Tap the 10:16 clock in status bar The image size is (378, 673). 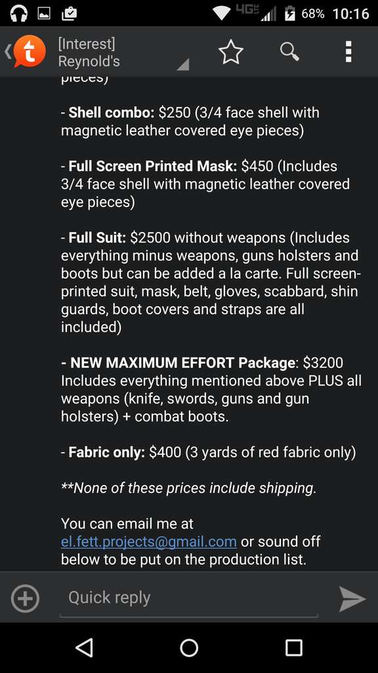point(350,14)
